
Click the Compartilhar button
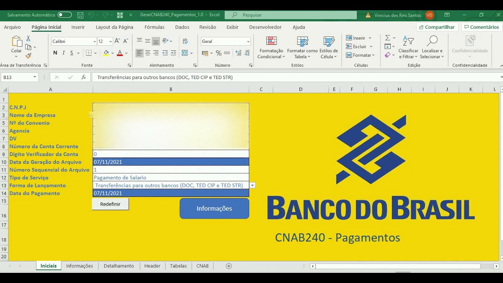point(437,27)
